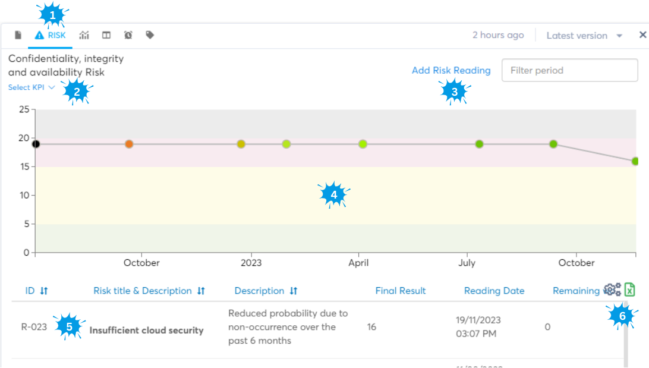Click the Filter period input field

(x=569, y=70)
